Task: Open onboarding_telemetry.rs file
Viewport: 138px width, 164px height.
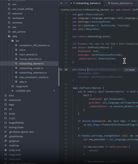Action: coord(33,73)
